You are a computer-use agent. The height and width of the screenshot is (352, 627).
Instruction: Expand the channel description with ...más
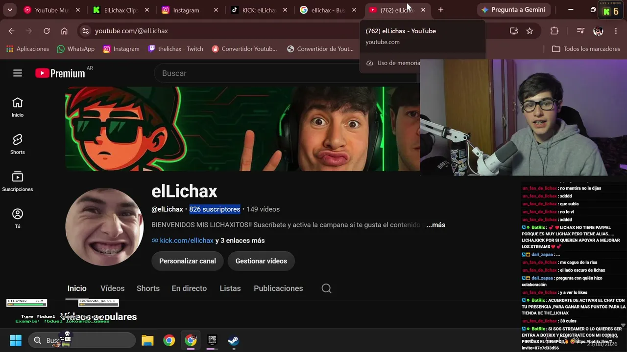[x=435, y=225]
